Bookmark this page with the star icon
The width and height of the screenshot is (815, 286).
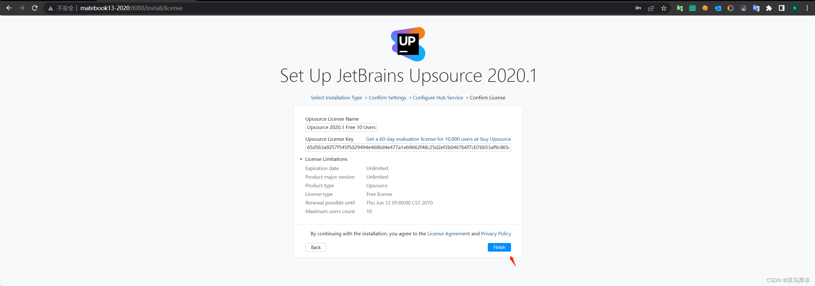click(x=664, y=8)
